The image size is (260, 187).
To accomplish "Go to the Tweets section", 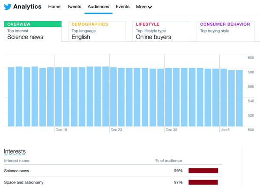I will 74,7.
